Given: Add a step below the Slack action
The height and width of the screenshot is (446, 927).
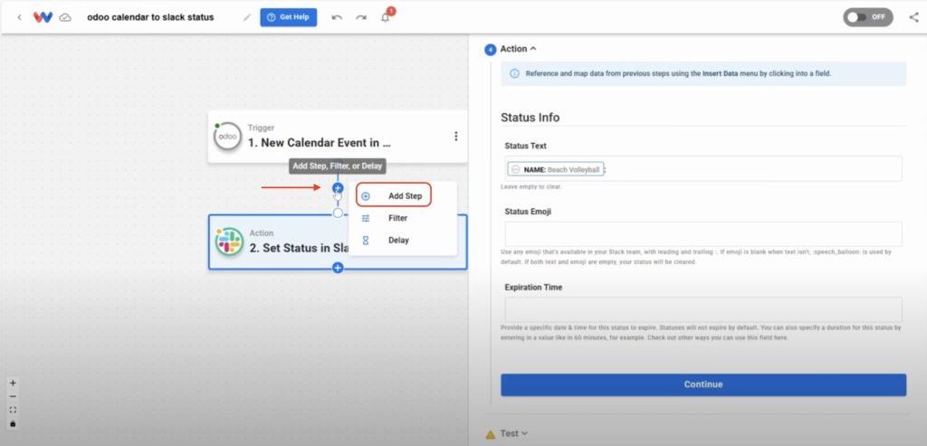Looking at the screenshot, I should click(x=338, y=268).
